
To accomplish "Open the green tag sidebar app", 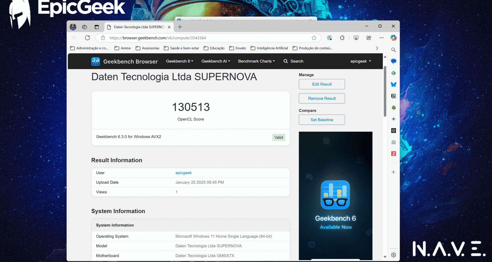I will pyautogui.click(x=394, y=73).
